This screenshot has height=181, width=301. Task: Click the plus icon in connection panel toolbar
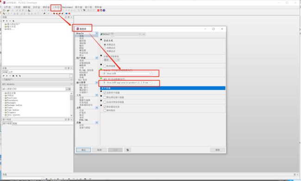coord(7,21)
